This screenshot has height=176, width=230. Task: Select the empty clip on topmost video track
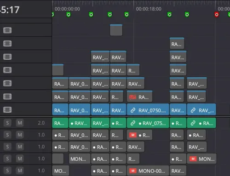116,30
